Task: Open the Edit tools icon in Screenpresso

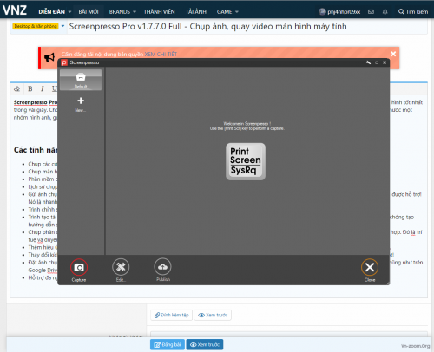Action: coord(121,267)
